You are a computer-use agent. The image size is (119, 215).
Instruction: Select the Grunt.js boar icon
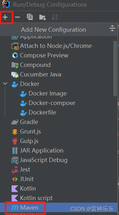pyautogui.click(x=15, y=132)
